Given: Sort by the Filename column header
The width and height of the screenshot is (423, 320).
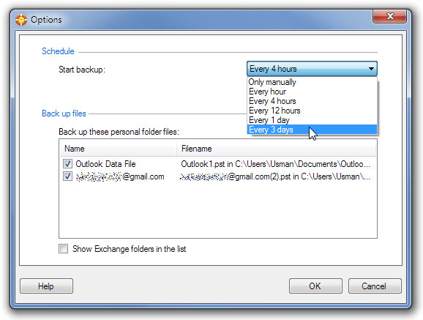Looking at the screenshot, I should tap(276, 149).
